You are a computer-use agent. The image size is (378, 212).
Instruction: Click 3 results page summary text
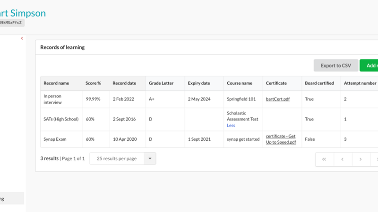[62, 159]
